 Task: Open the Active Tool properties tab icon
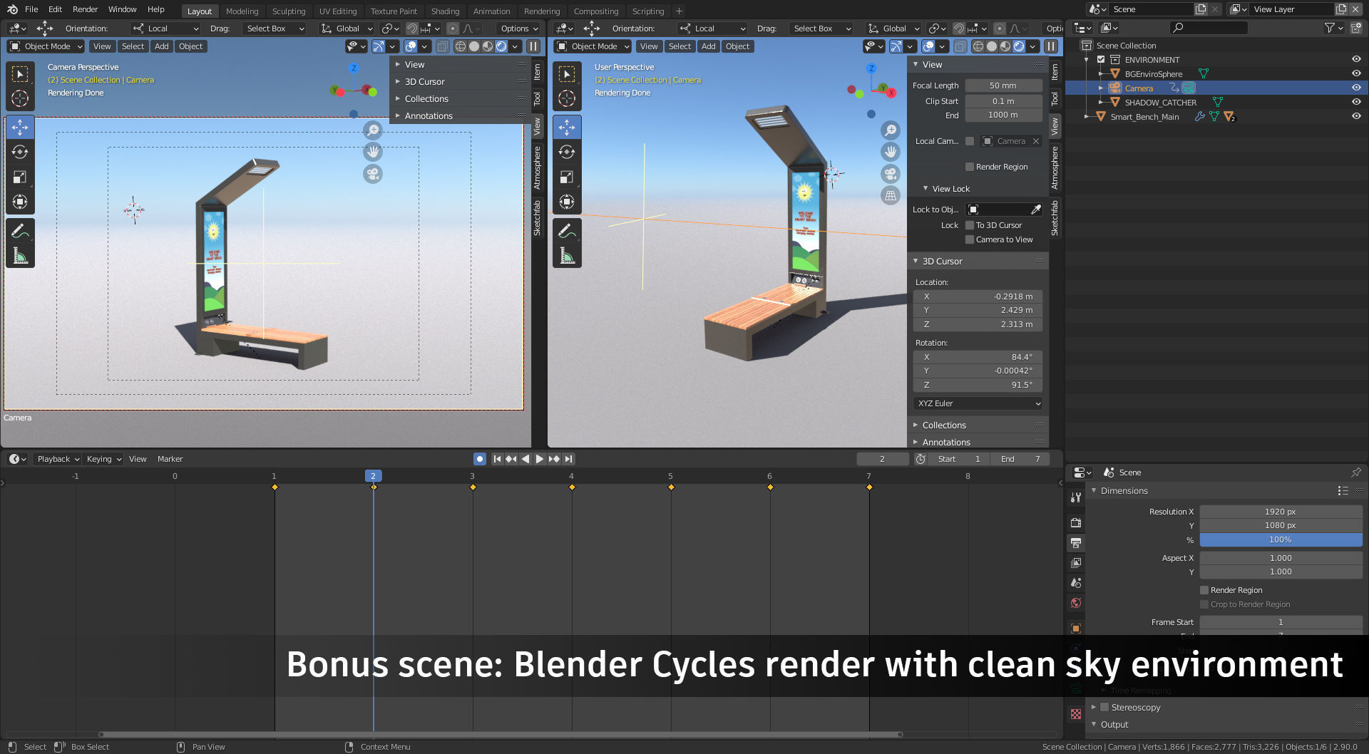tap(1076, 497)
